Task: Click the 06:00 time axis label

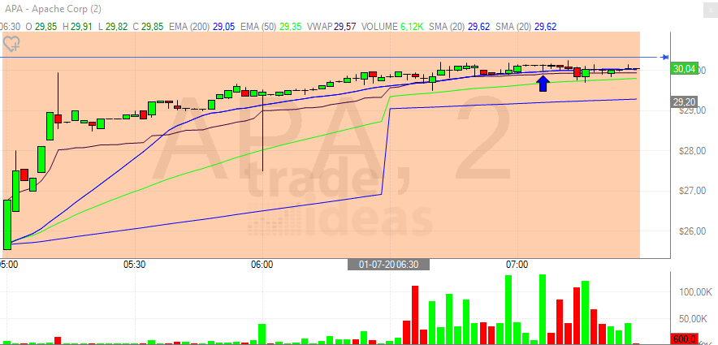Action: click(262, 265)
